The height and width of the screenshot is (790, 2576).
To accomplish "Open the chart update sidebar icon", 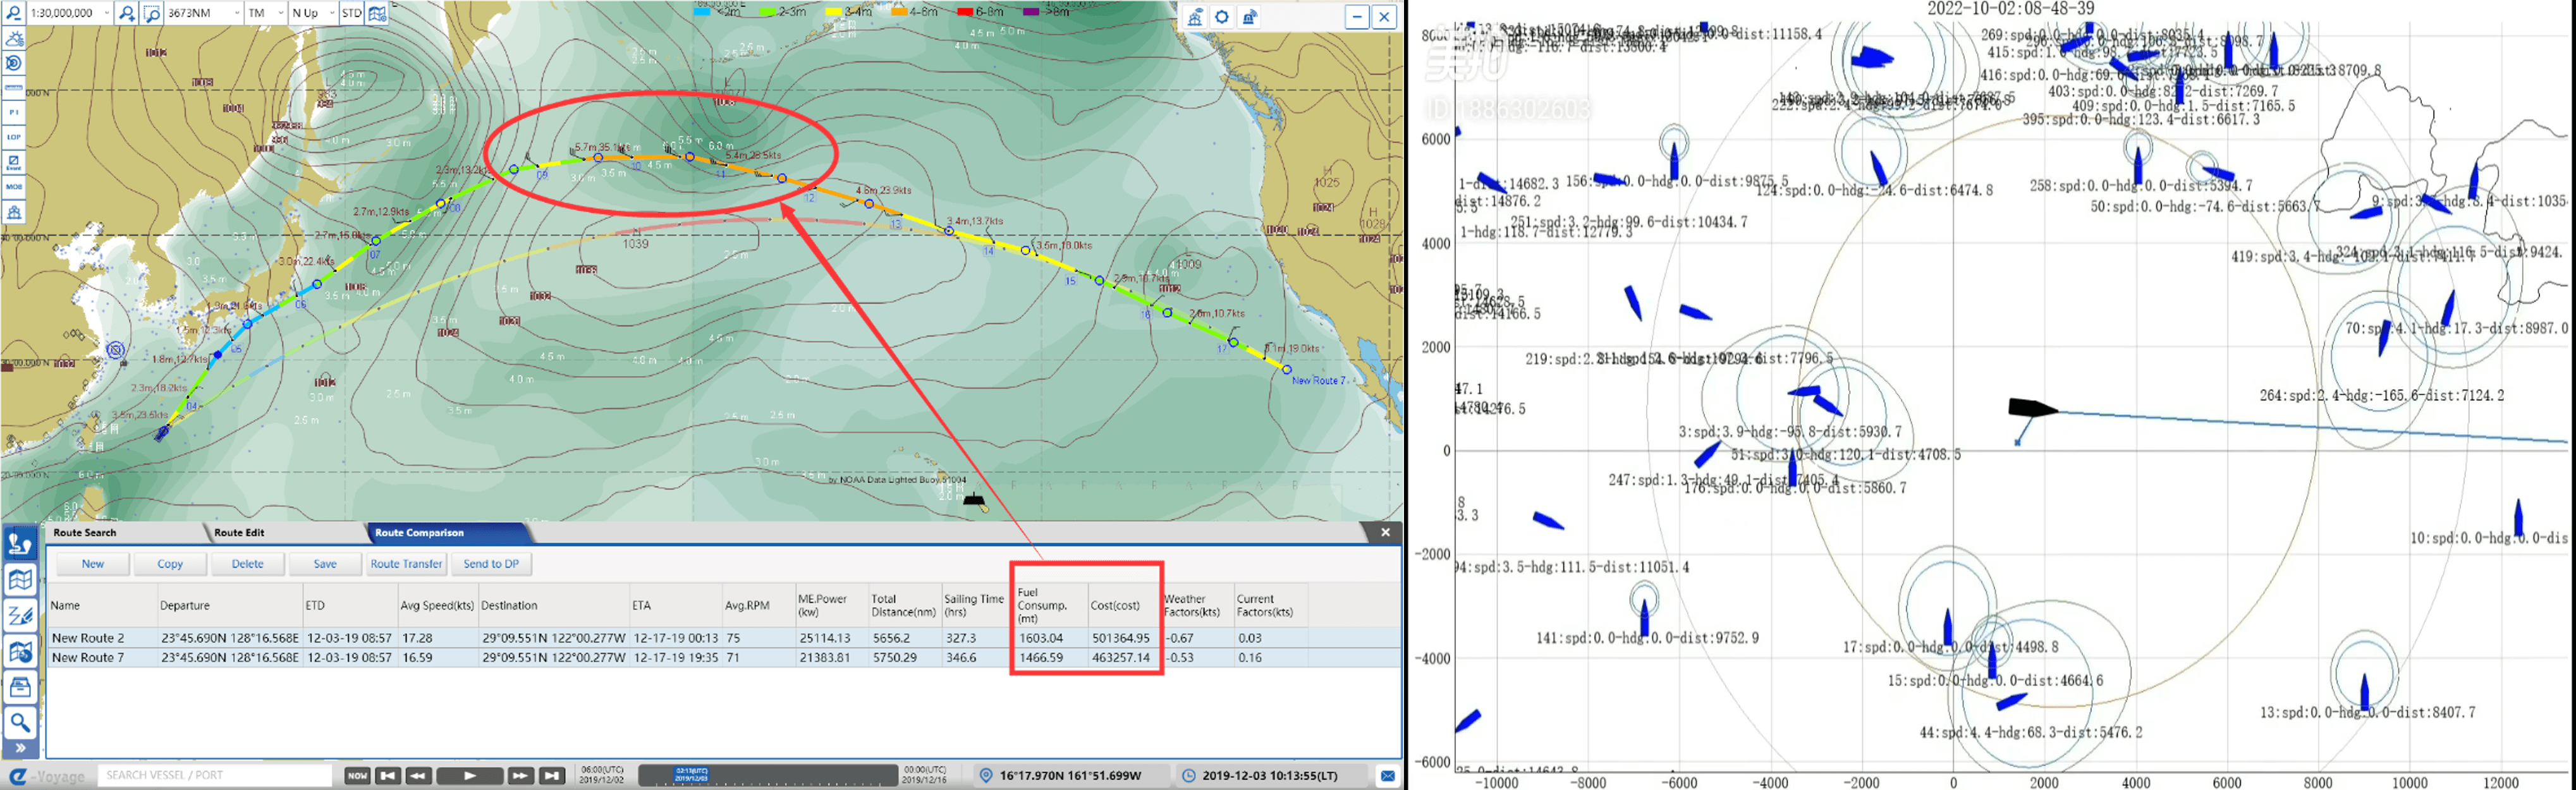I will pos(20,652).
